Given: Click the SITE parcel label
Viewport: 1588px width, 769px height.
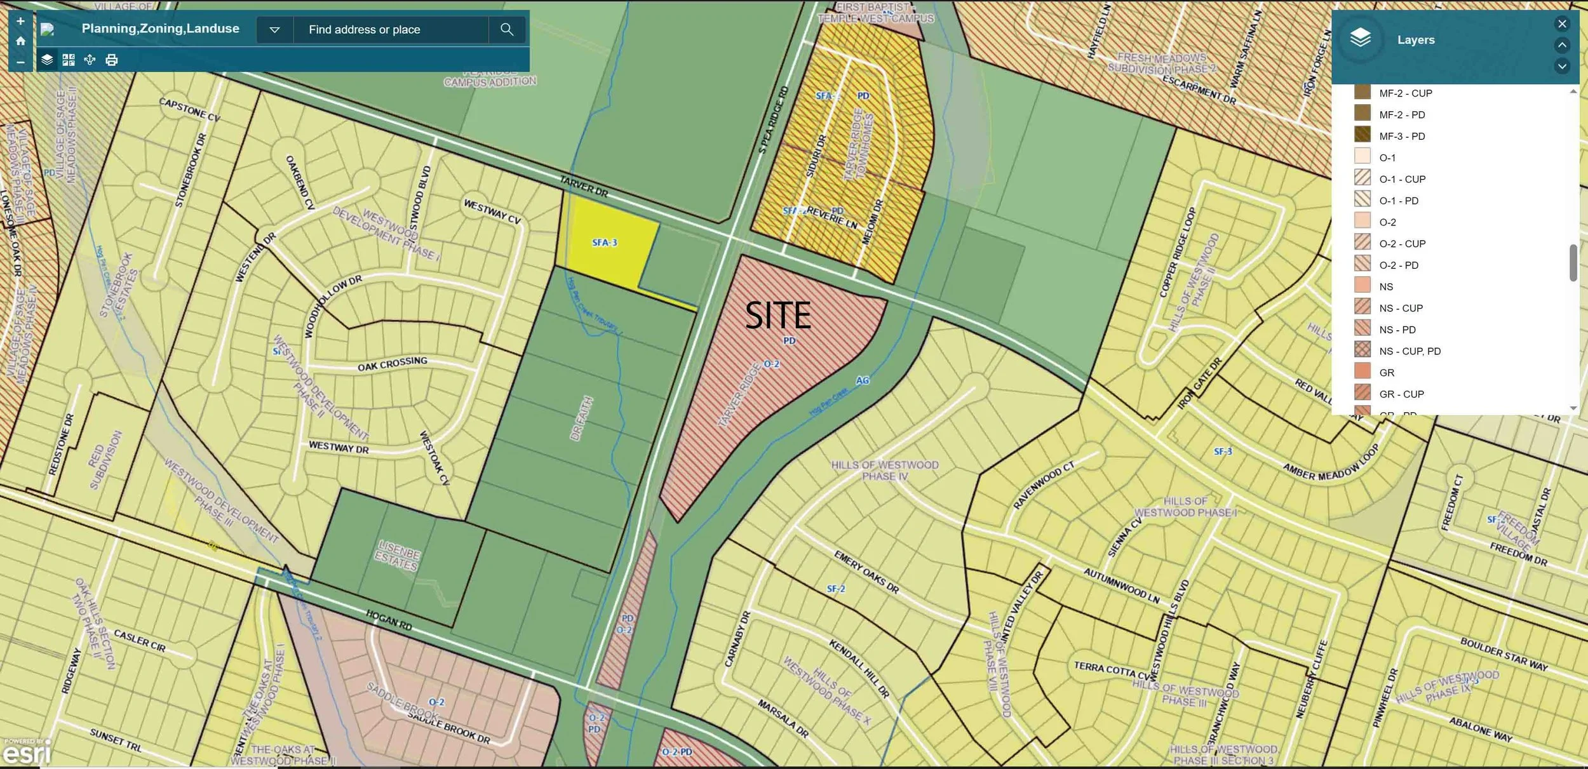Looking at the screenshot, I should click(777, 315).
